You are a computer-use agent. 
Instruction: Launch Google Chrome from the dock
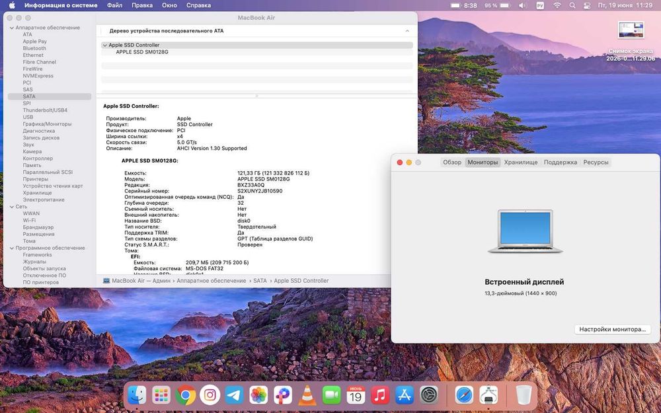coord(186,395)
